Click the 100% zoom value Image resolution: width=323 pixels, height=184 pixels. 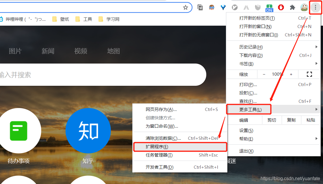click(x=277, y=74)
